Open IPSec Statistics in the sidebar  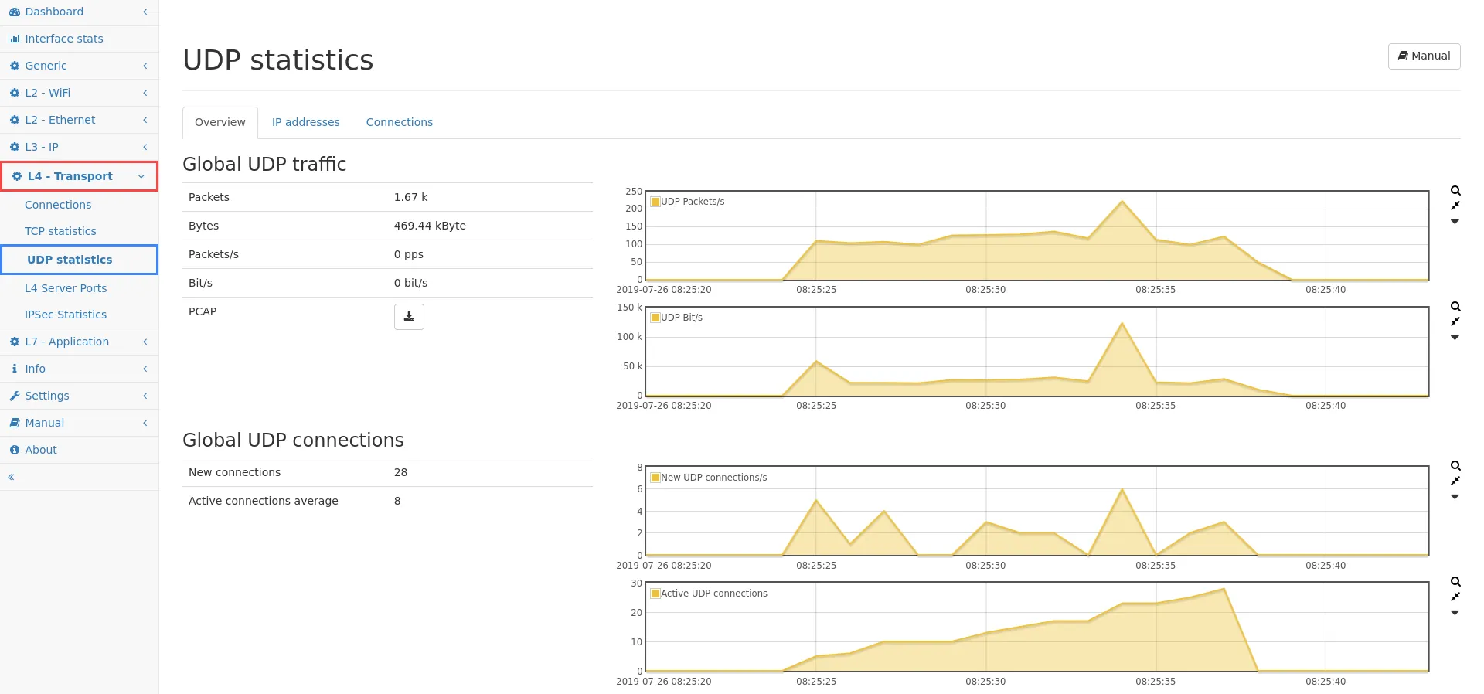tap(66, 315)
